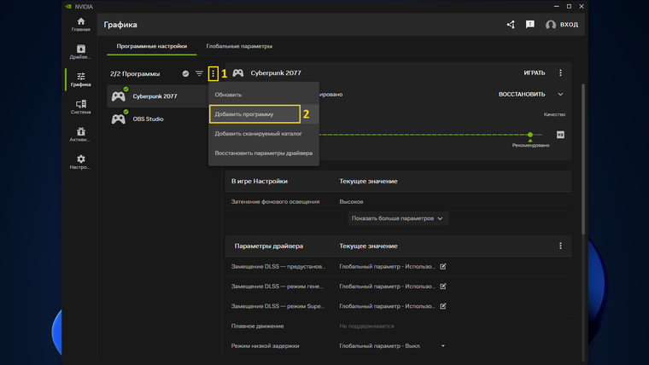The height and width of the screenshot is (365, 649).
Task: Click the vertical scrollbar on the right
Action: pos(583,159)
